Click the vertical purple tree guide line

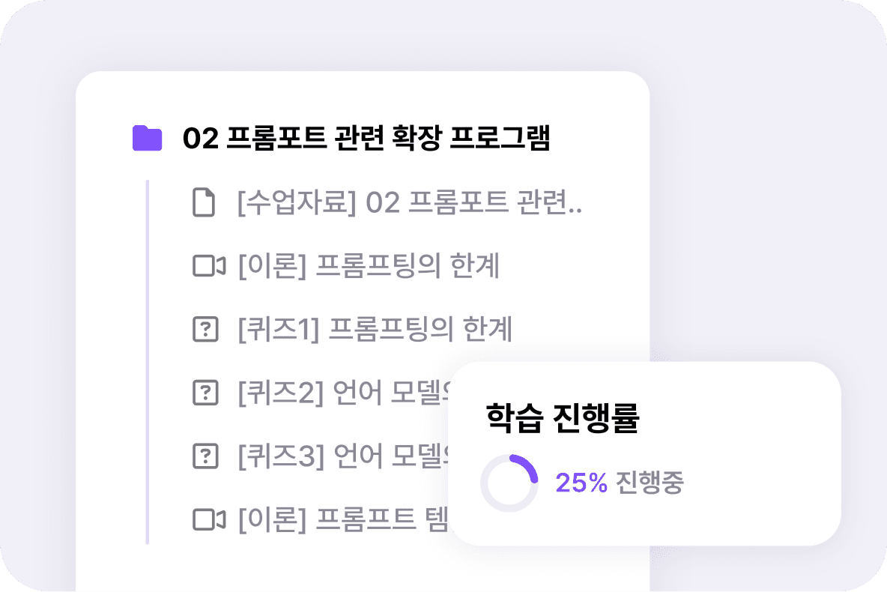(148, 362)
